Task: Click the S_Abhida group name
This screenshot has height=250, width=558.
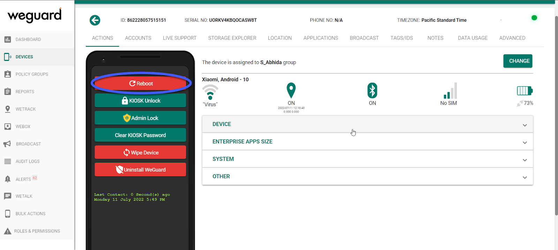Action: pos(271,62)
